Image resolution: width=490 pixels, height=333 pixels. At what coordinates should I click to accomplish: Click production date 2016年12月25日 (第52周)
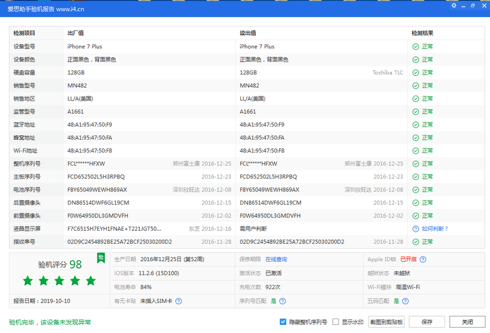click(x=172, y=259)
